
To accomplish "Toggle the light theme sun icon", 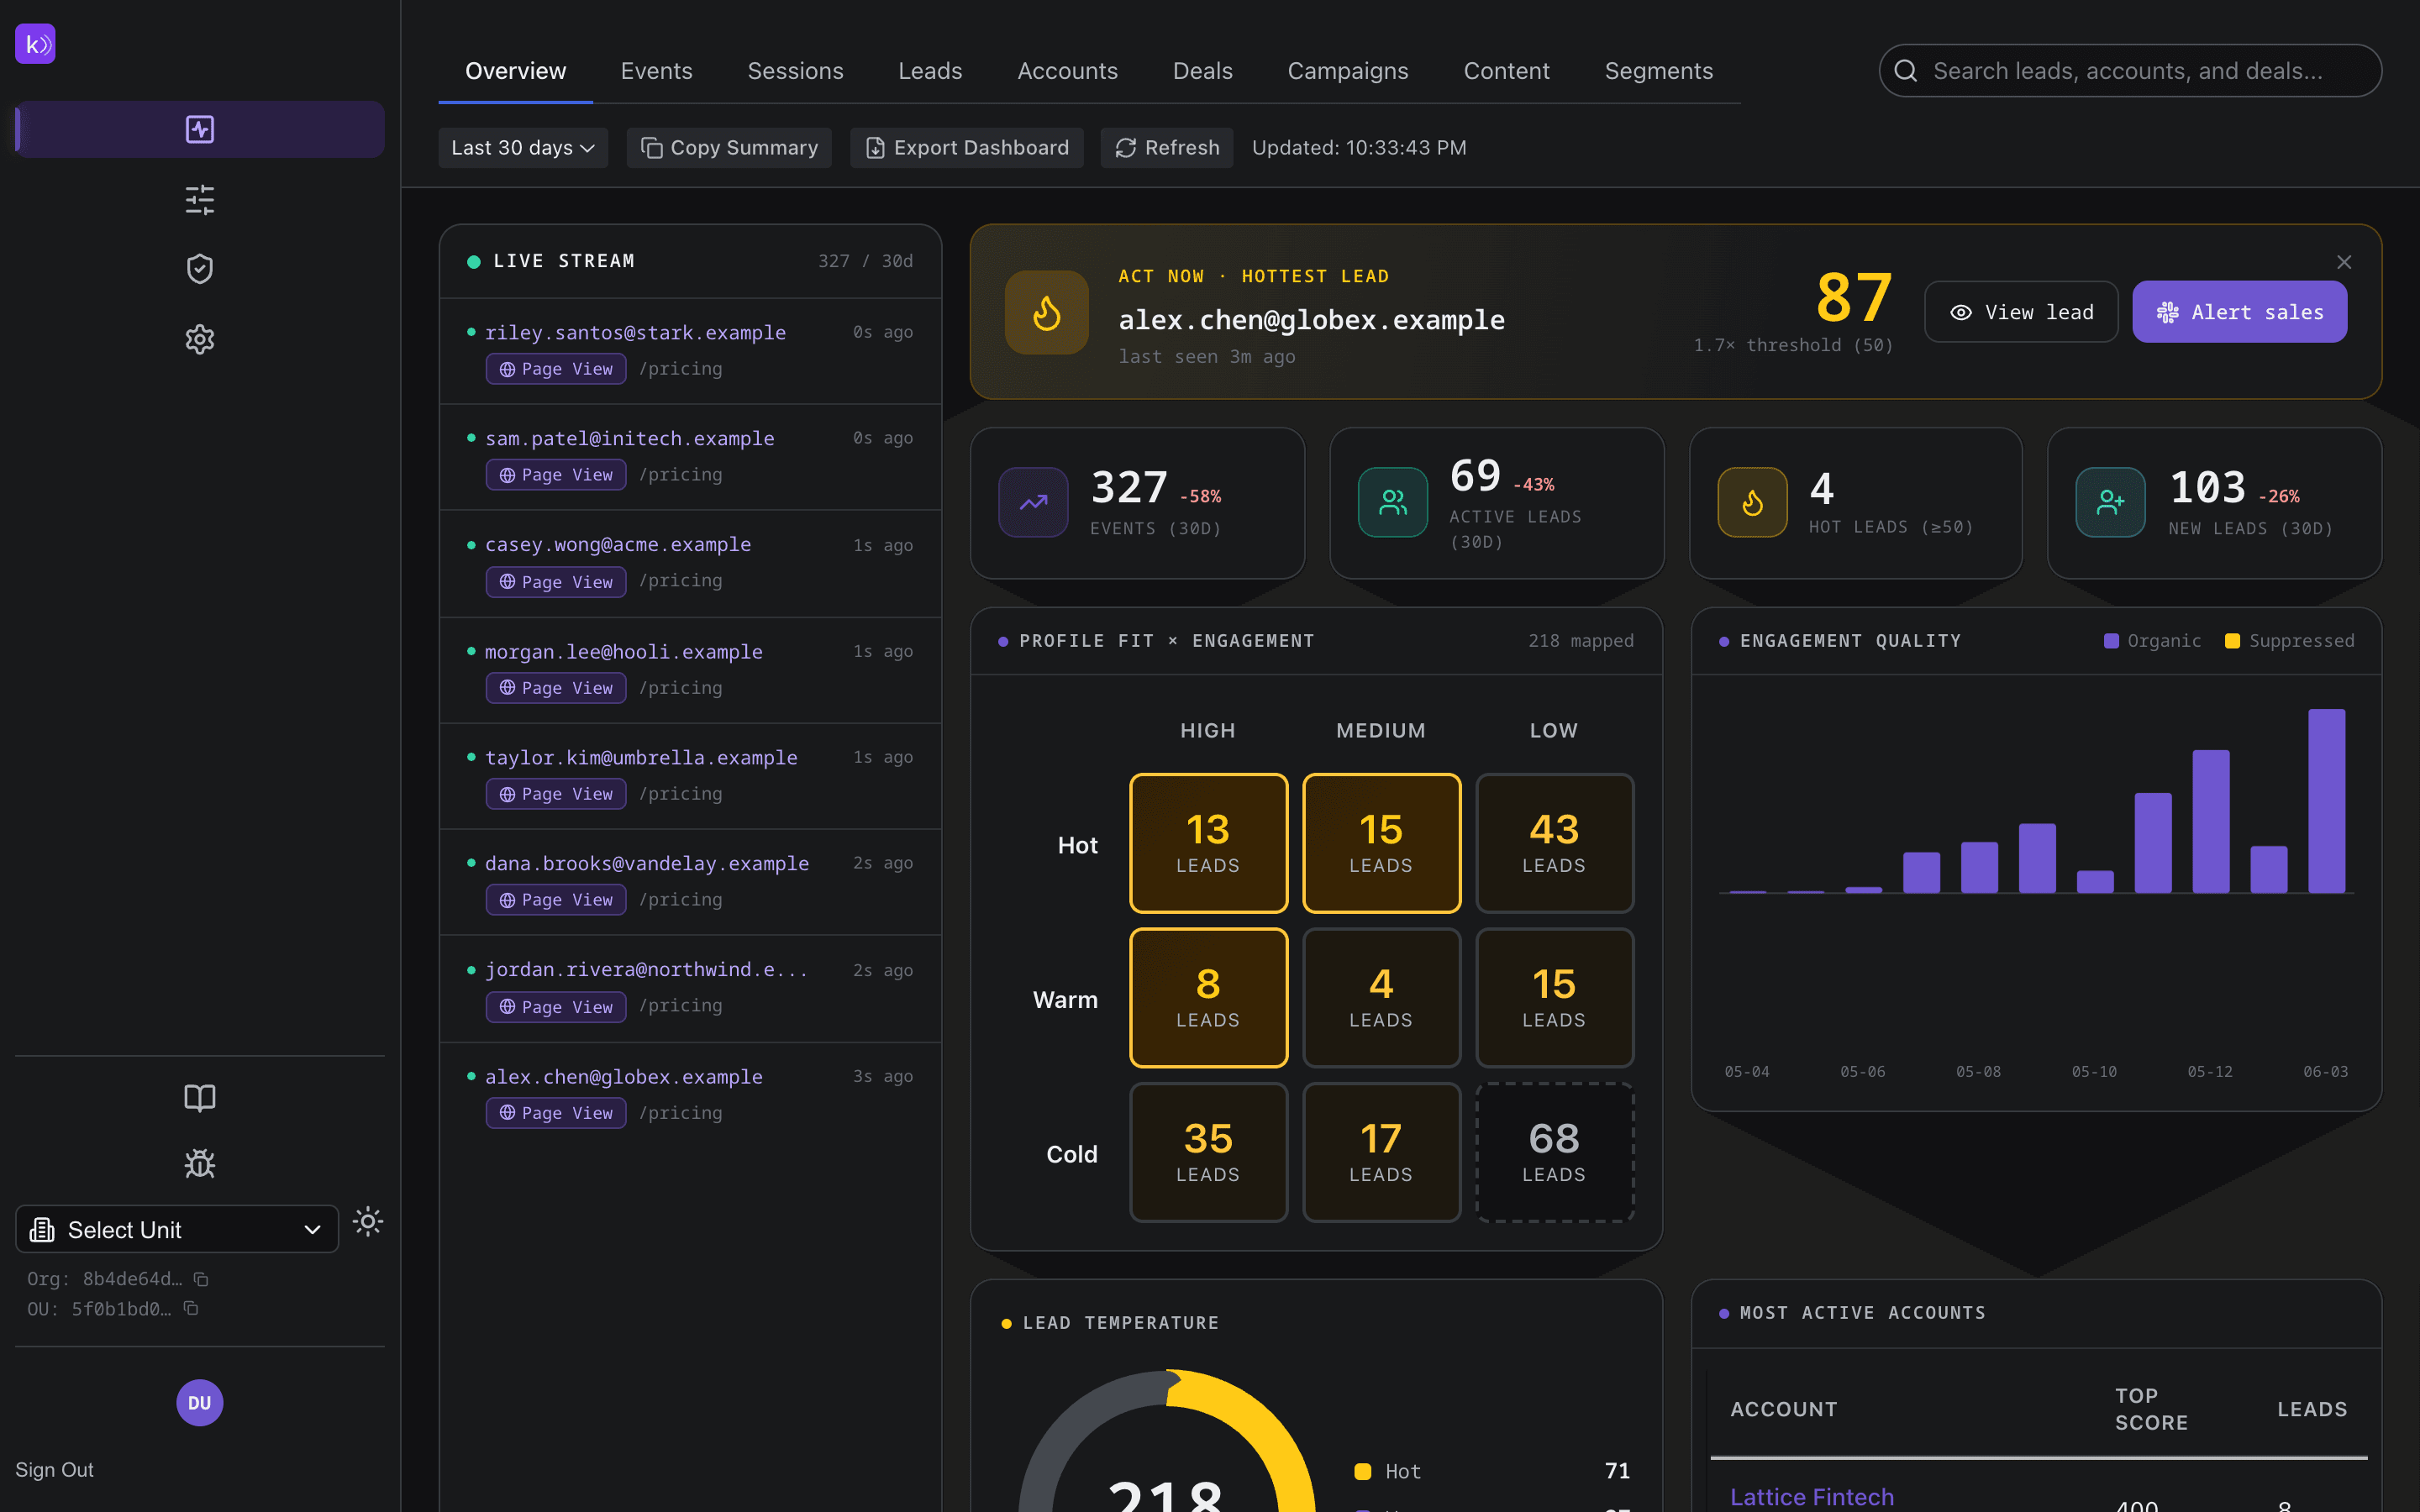I will (x=368, y=1221).
